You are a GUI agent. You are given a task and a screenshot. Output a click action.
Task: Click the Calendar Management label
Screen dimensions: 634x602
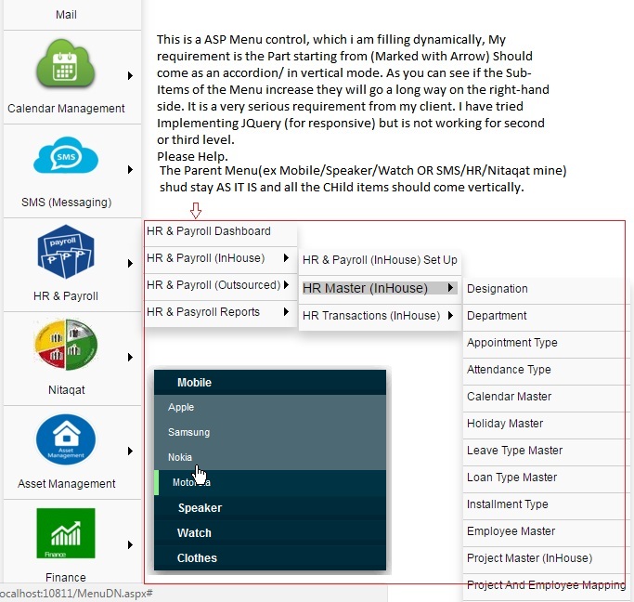[x=66, y=109]
